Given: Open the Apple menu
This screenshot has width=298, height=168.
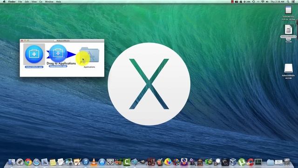Looking at the screenshot, I should coord(4,1).
